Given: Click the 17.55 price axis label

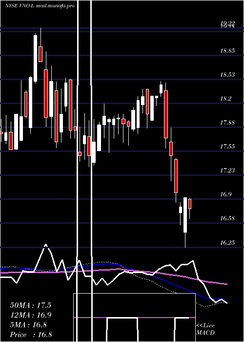Looking at the screenshot, I should pos(227,147).
